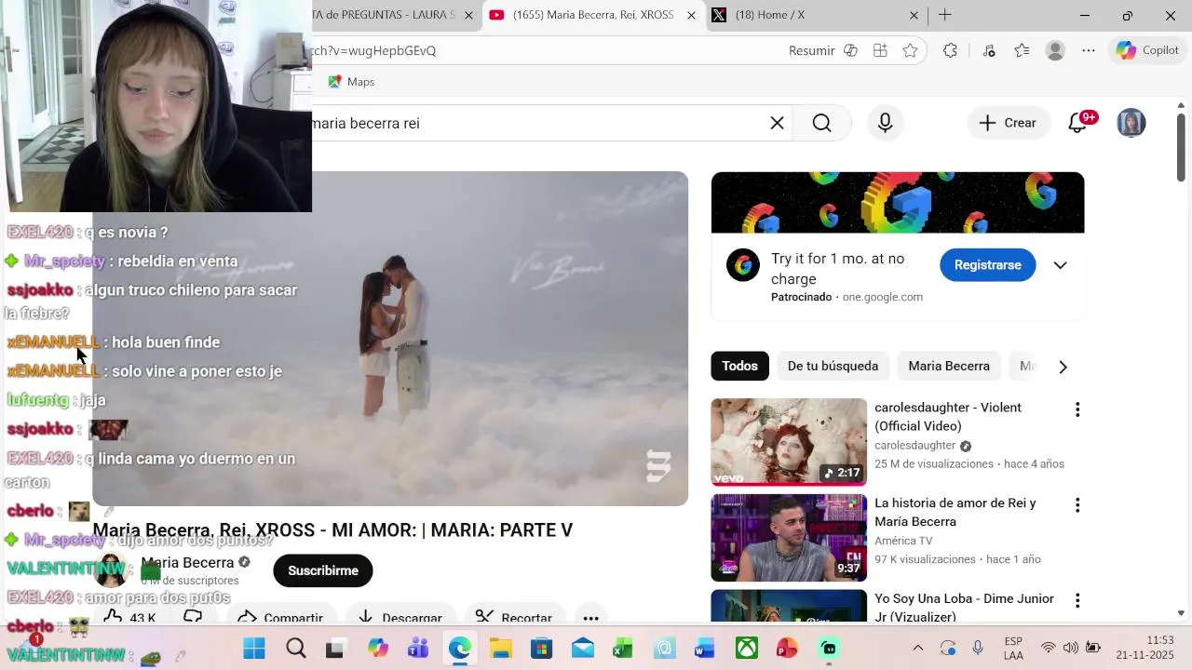Open one.google.com ad link
The width and height of the screenshot is (1192, 670).
[x=882, y=297]
